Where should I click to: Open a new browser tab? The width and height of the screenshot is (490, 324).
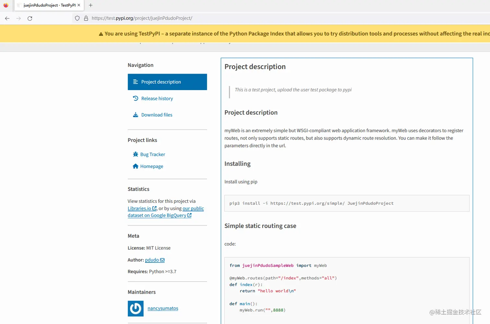pos(91,5)
